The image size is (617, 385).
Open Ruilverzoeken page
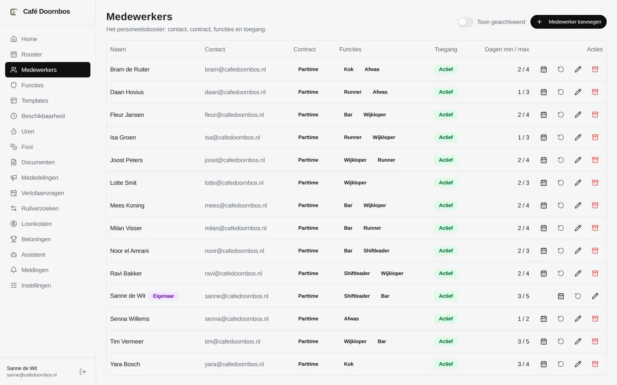tap(48, 208)
